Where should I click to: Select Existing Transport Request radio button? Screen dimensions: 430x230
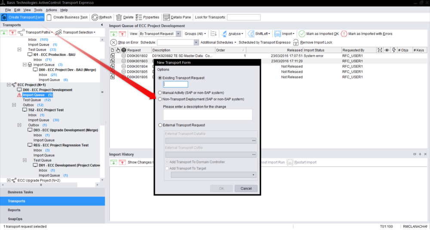tap(160, 78)
